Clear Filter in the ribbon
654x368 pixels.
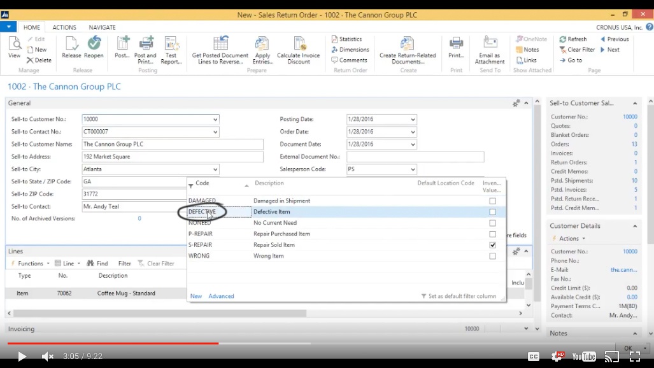577,49
